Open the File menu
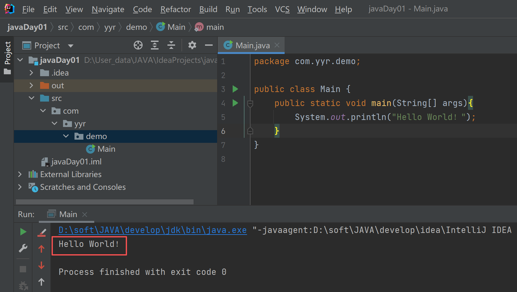517x292 pixels. point(28,9)
